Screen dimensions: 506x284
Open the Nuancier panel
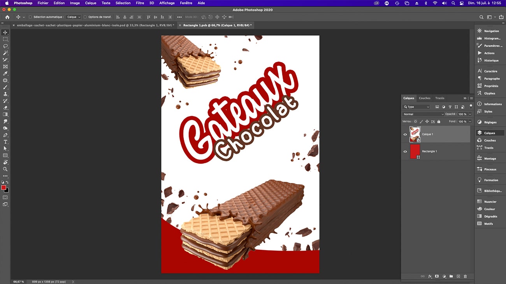[x=490, y=201]
